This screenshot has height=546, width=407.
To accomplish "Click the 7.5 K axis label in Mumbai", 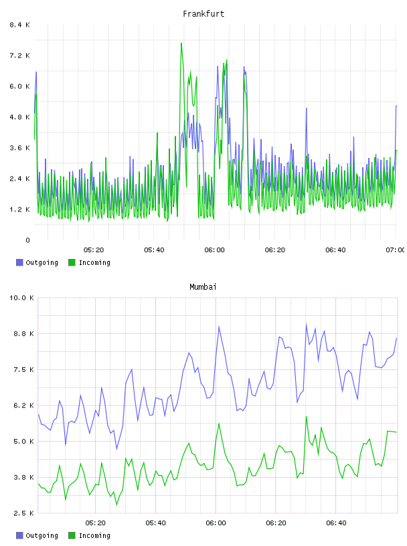I will [x=23, y=370].
